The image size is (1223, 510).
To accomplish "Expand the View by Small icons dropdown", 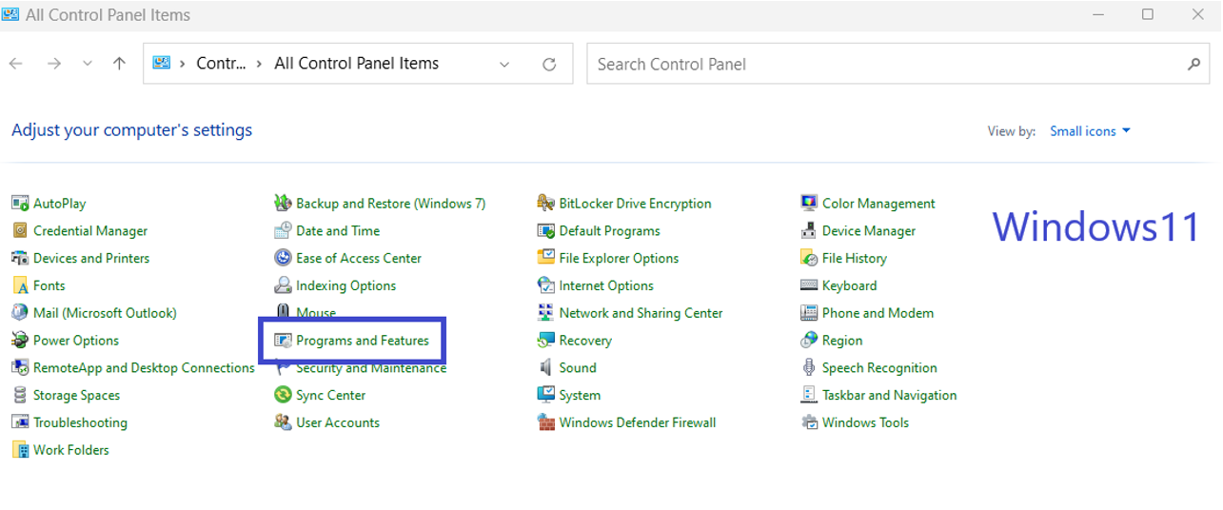I will 1090,131.
